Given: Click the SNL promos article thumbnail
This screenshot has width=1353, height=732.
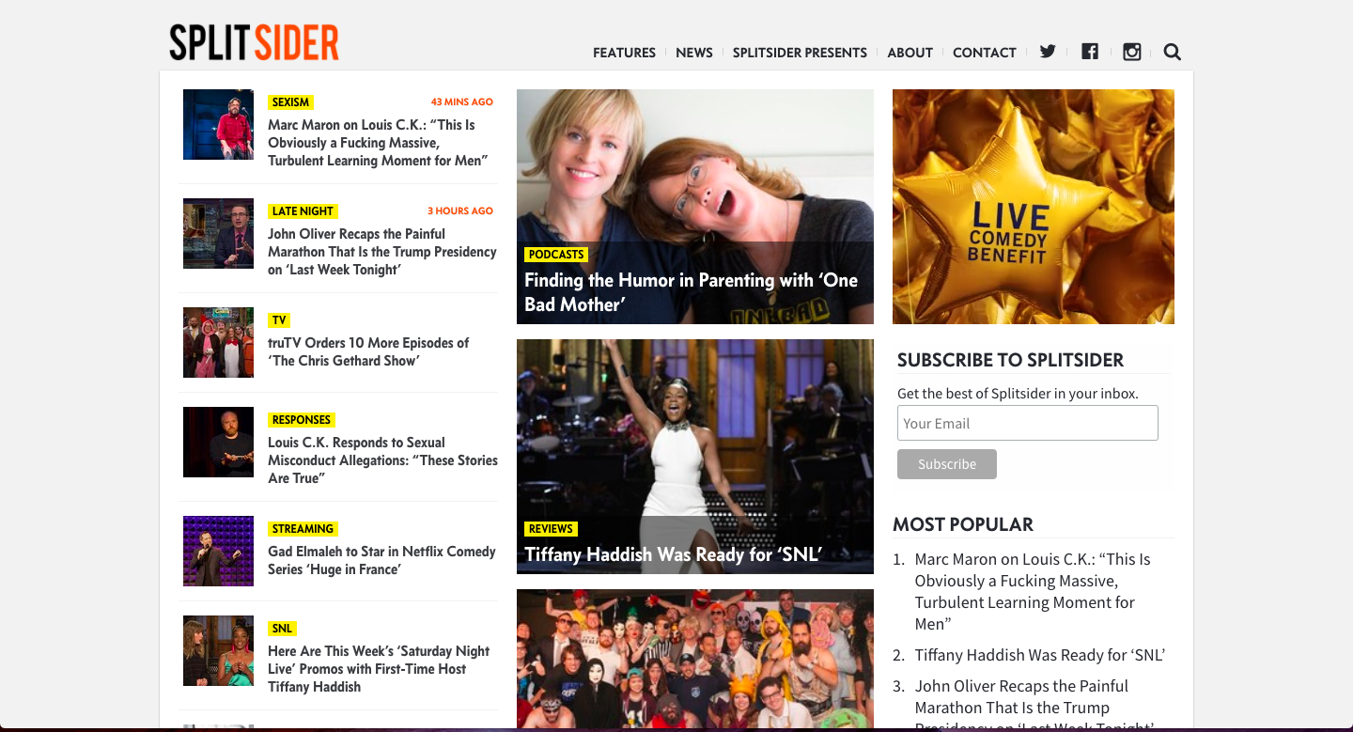Looking at the screenshot, I should pos(218,650).
